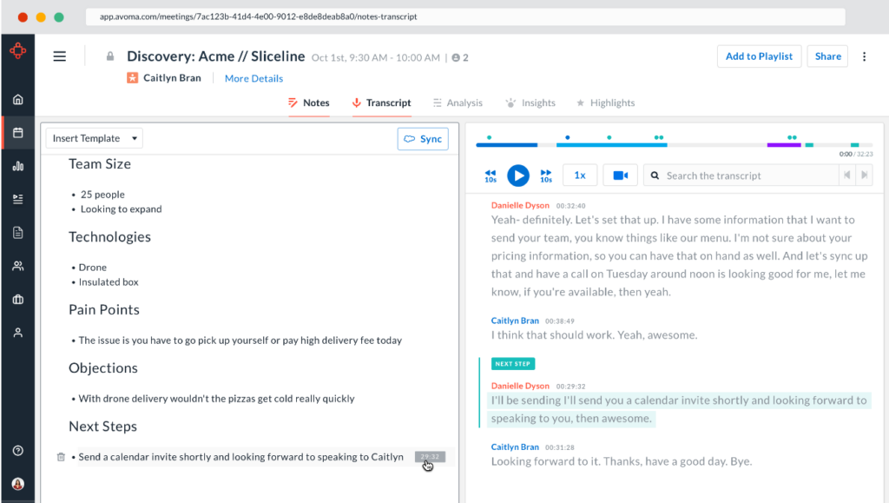This screenshot has height=503, width=889.
Task: Switch to the Analysis tab
Action: 458,103
